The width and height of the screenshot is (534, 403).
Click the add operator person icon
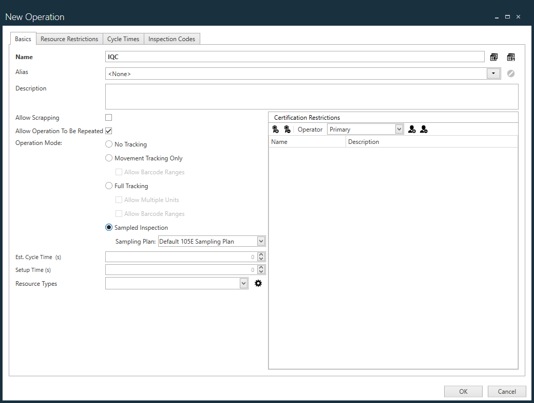(x=411, y=129)
